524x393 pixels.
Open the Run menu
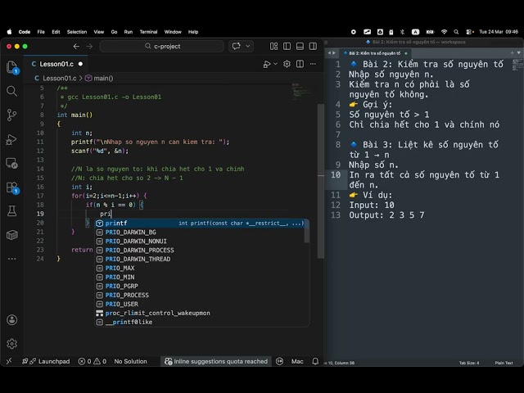click(x=129, y=32)
